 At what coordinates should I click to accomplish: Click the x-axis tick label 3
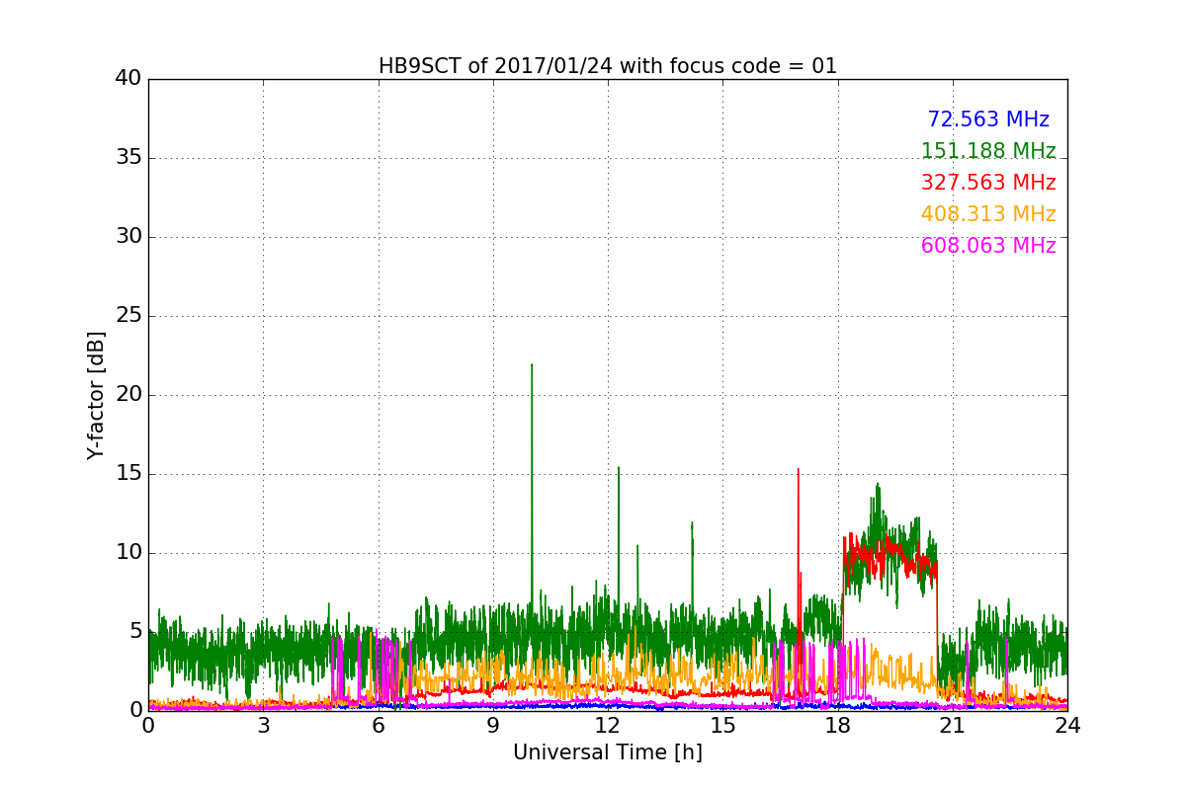click(263, 725)
